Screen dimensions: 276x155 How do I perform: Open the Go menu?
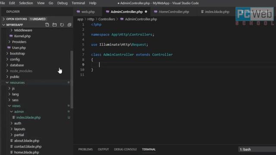pos(51,3)
